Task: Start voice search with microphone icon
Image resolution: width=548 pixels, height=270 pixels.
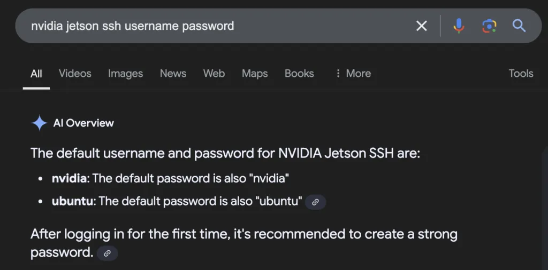Action: pyautogui.click(x=459, y=26)
